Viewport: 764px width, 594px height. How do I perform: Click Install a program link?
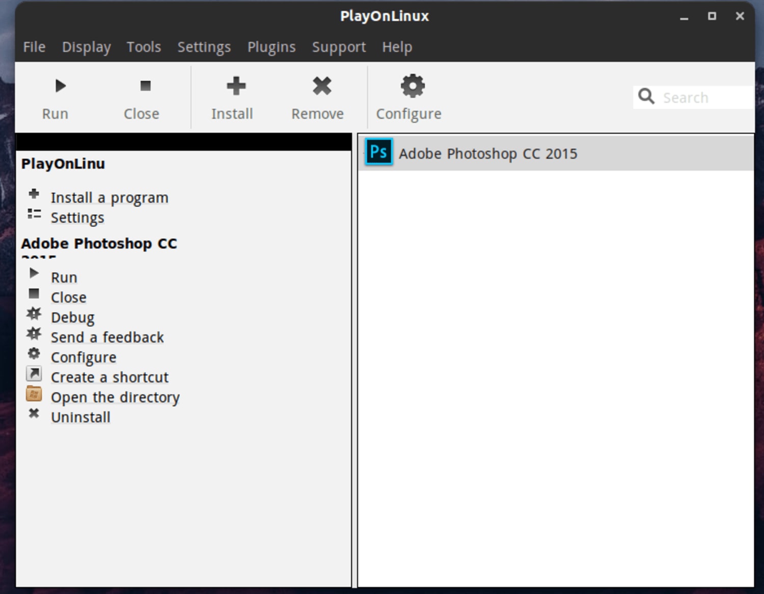click(x=110, y=198)
